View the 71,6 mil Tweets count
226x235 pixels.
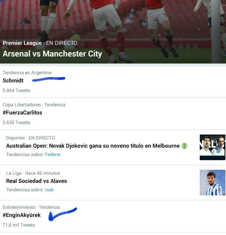[x=19, y=225]
